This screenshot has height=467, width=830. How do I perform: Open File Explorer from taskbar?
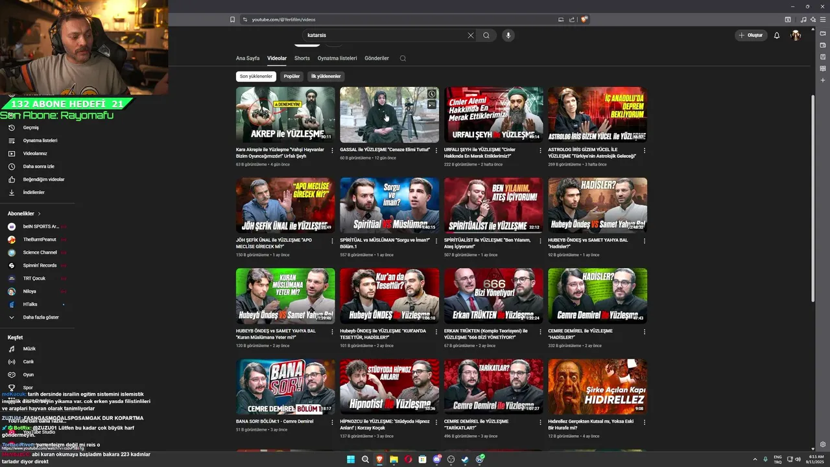(x=394, y=459)
